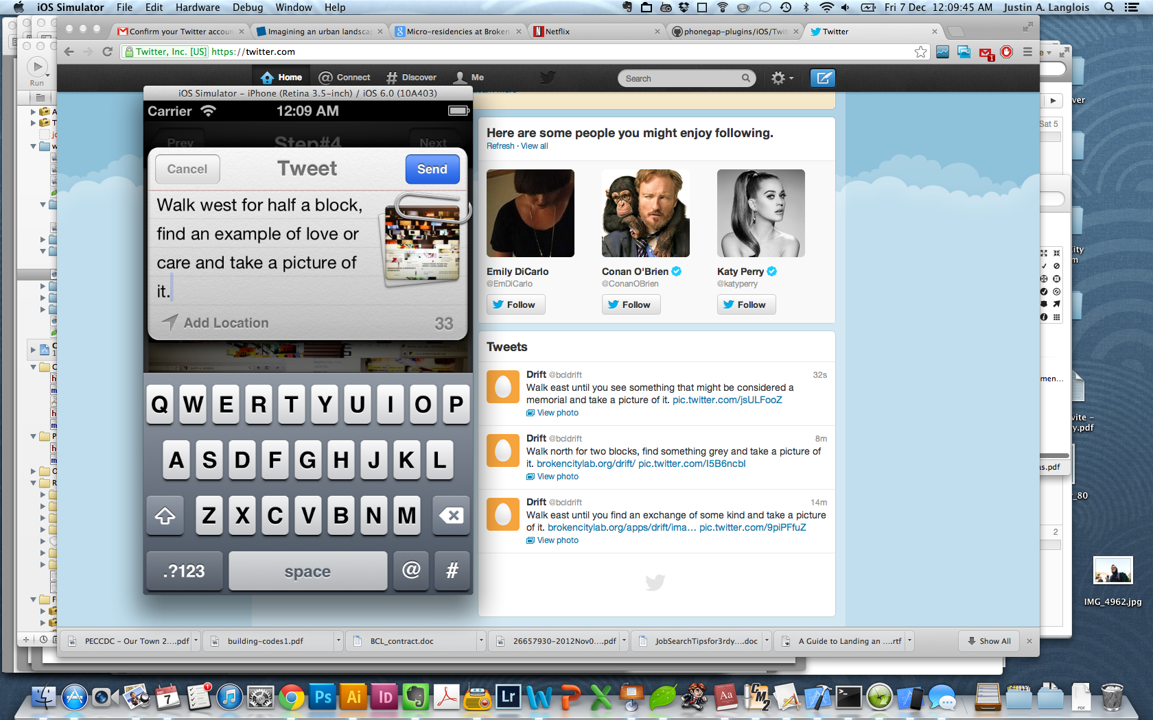Switch to the phonegap-plugins GitHub tab
Image resolution: width=1153 pixels, height=720 pixels.
pos(735,32)
